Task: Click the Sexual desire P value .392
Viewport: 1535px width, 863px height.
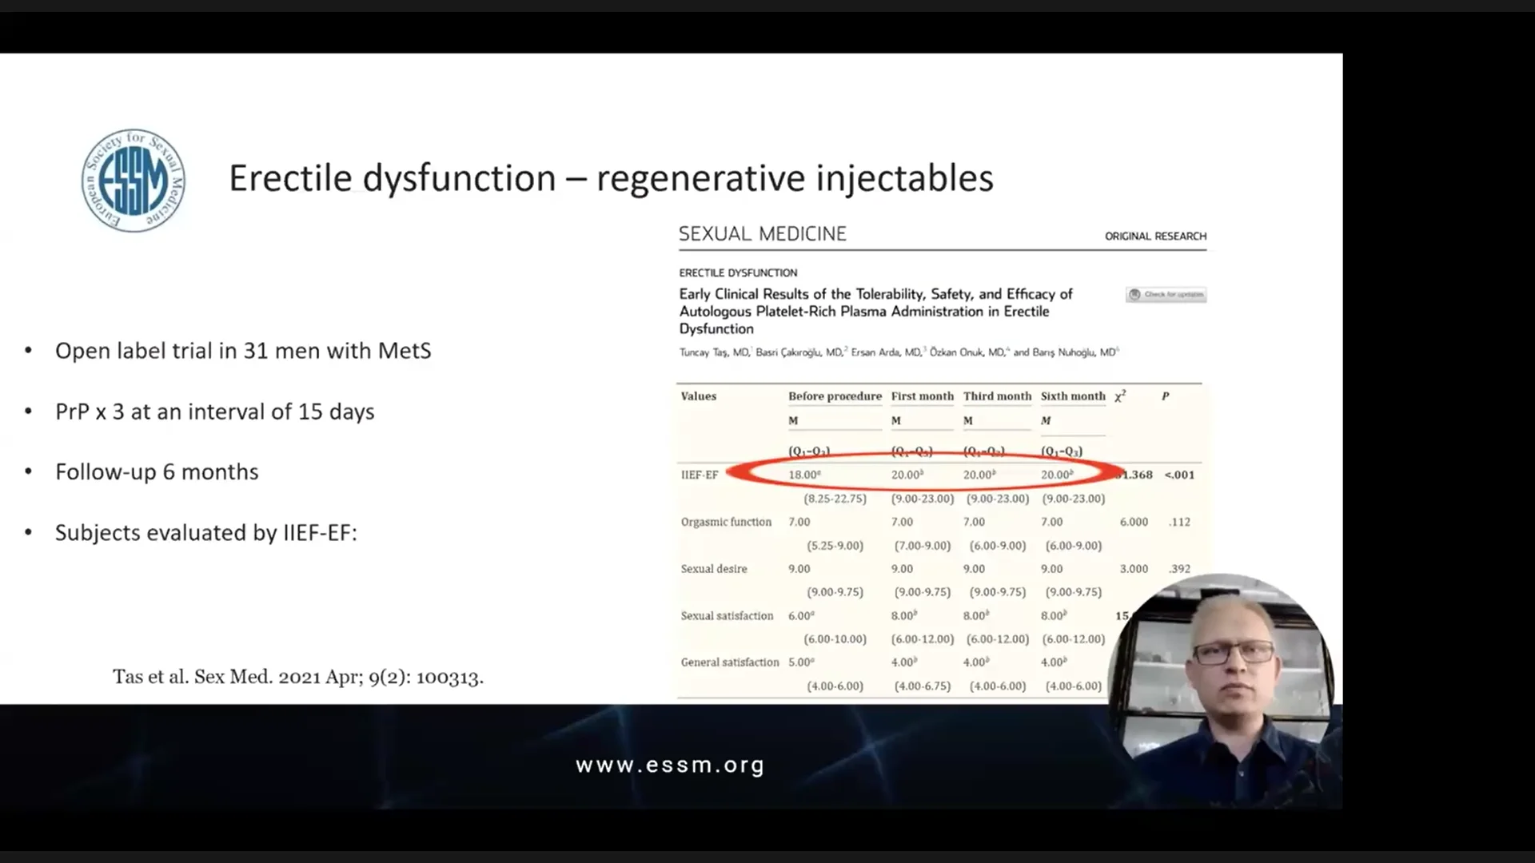Action: click(x=1179, y=569)
